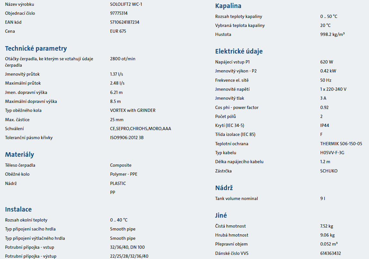Select plug type SCHUKO
This screenshot has width=369, height=259.
[x=329, y=171]
